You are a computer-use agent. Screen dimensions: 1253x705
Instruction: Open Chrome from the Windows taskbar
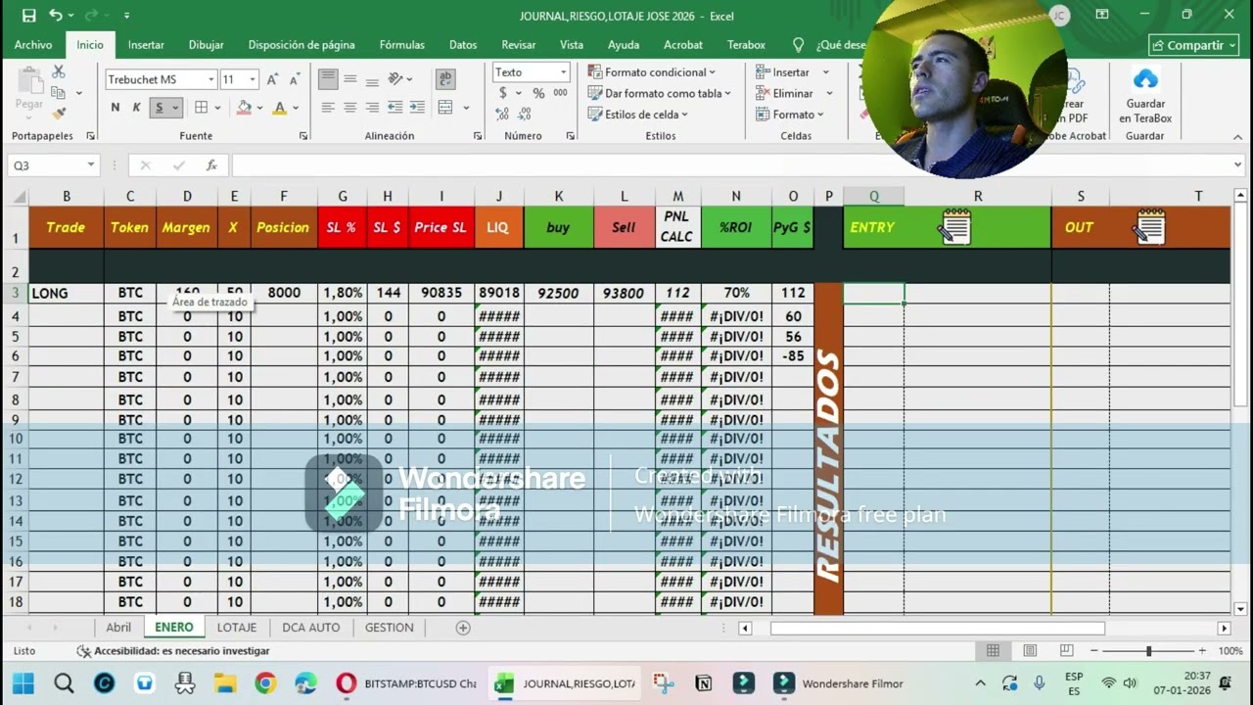click(265, 683)
